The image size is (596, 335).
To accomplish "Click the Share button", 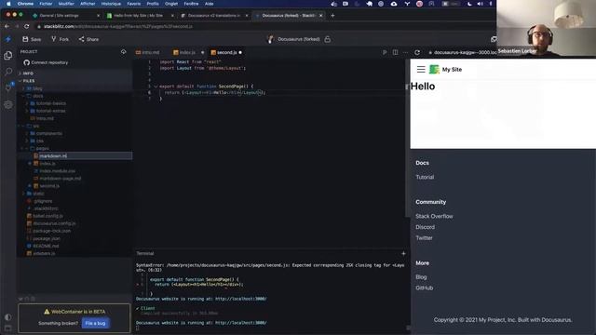I will pos(89,39).
